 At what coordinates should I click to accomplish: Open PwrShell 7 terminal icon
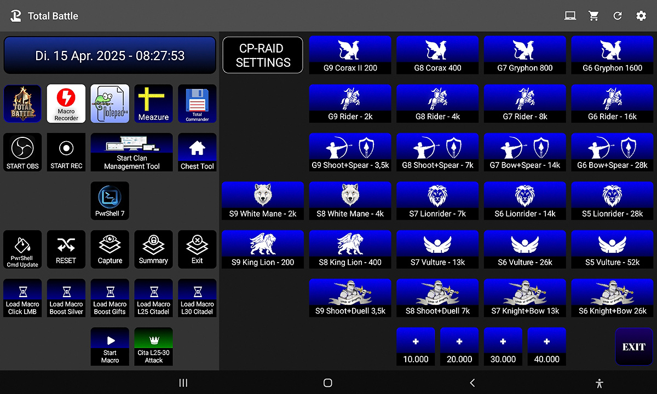coord(110,201)
